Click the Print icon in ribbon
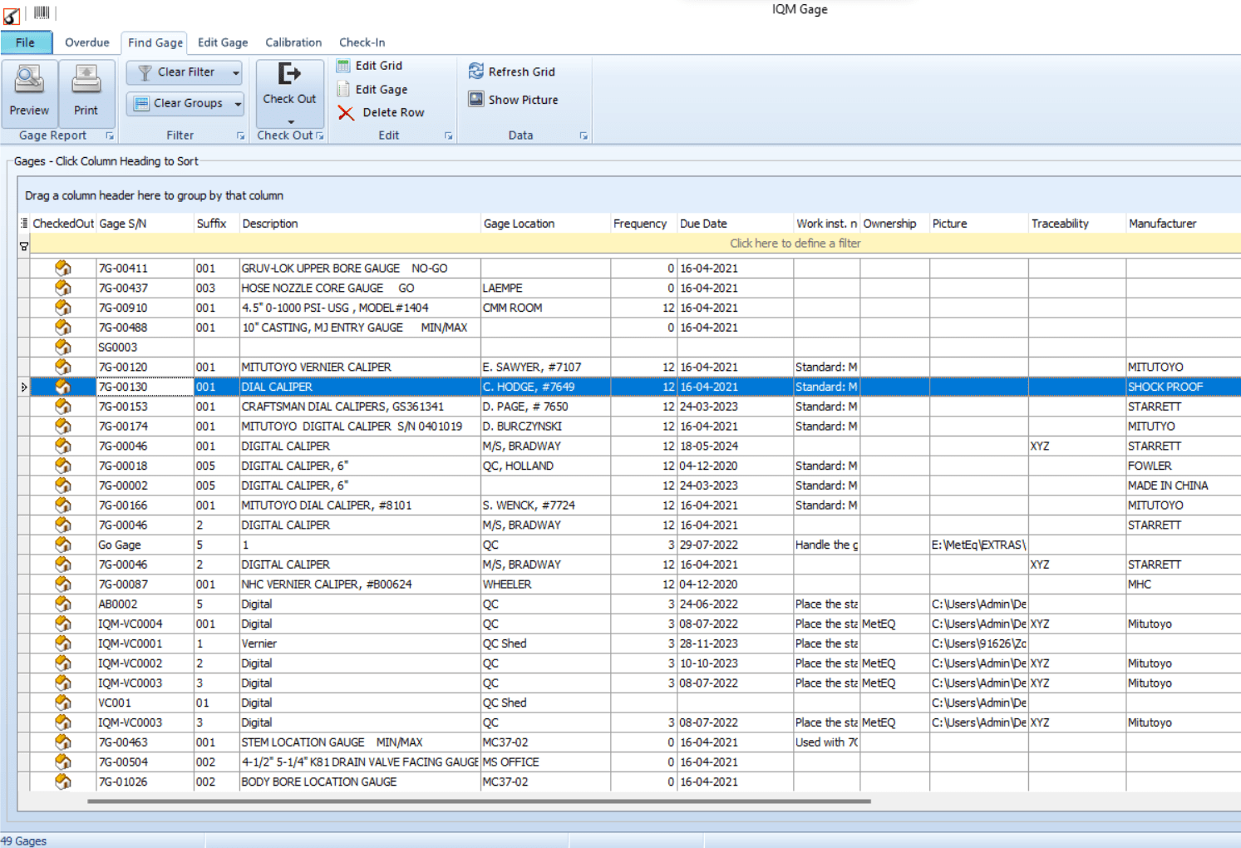 coord(86,81)
